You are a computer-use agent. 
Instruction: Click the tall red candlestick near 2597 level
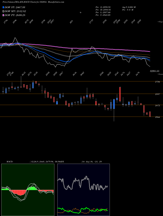click(x=120, y=94)
